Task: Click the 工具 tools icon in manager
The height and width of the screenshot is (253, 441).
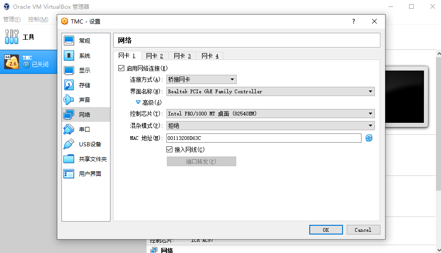Action: coord(12,37)
